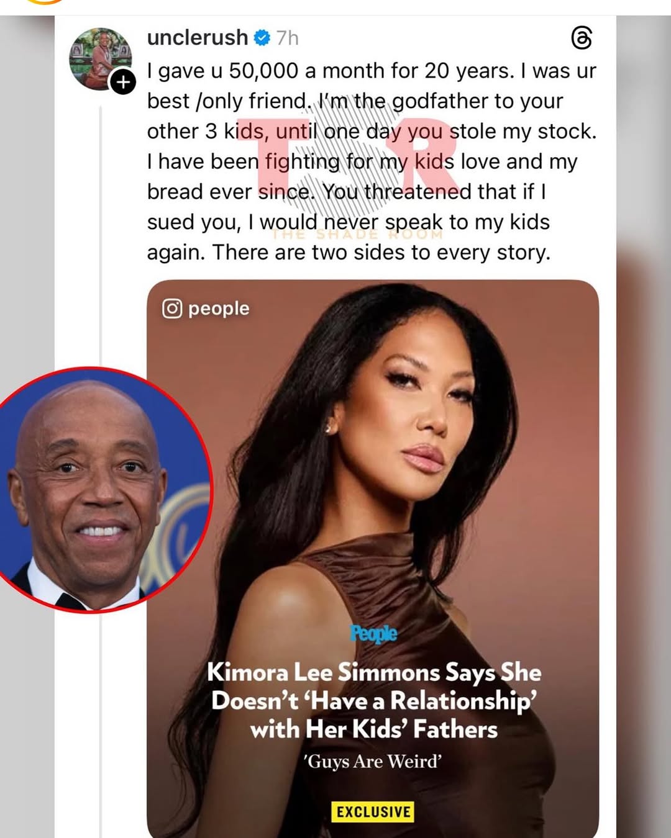Click the blue verified checkmark badge
The height and width of the screenshot is (838, 671).
click(262, 38)
